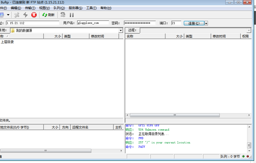Sort local files by 类型 column
This screenshot has width=256, height=163.
pyautogui.click(x=76, y=36)
